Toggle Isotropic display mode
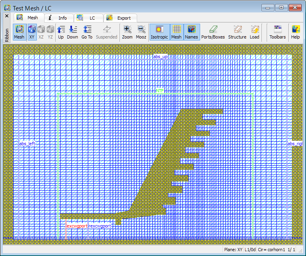The height and width of the screenshot is (256, 306). [x=160, y=32]
